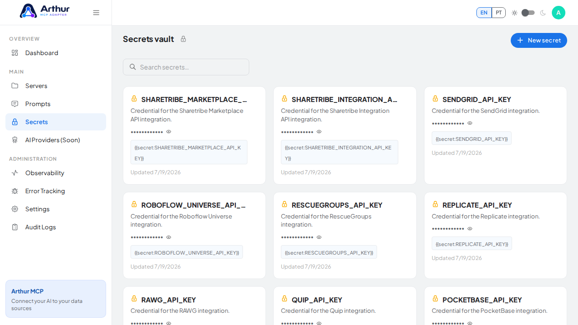578x325 pixels.
Task: Copy {{secret:SHARETRIBE_INTEGRATION_API_KEY}} reference chip
Action: click(340, 152)
